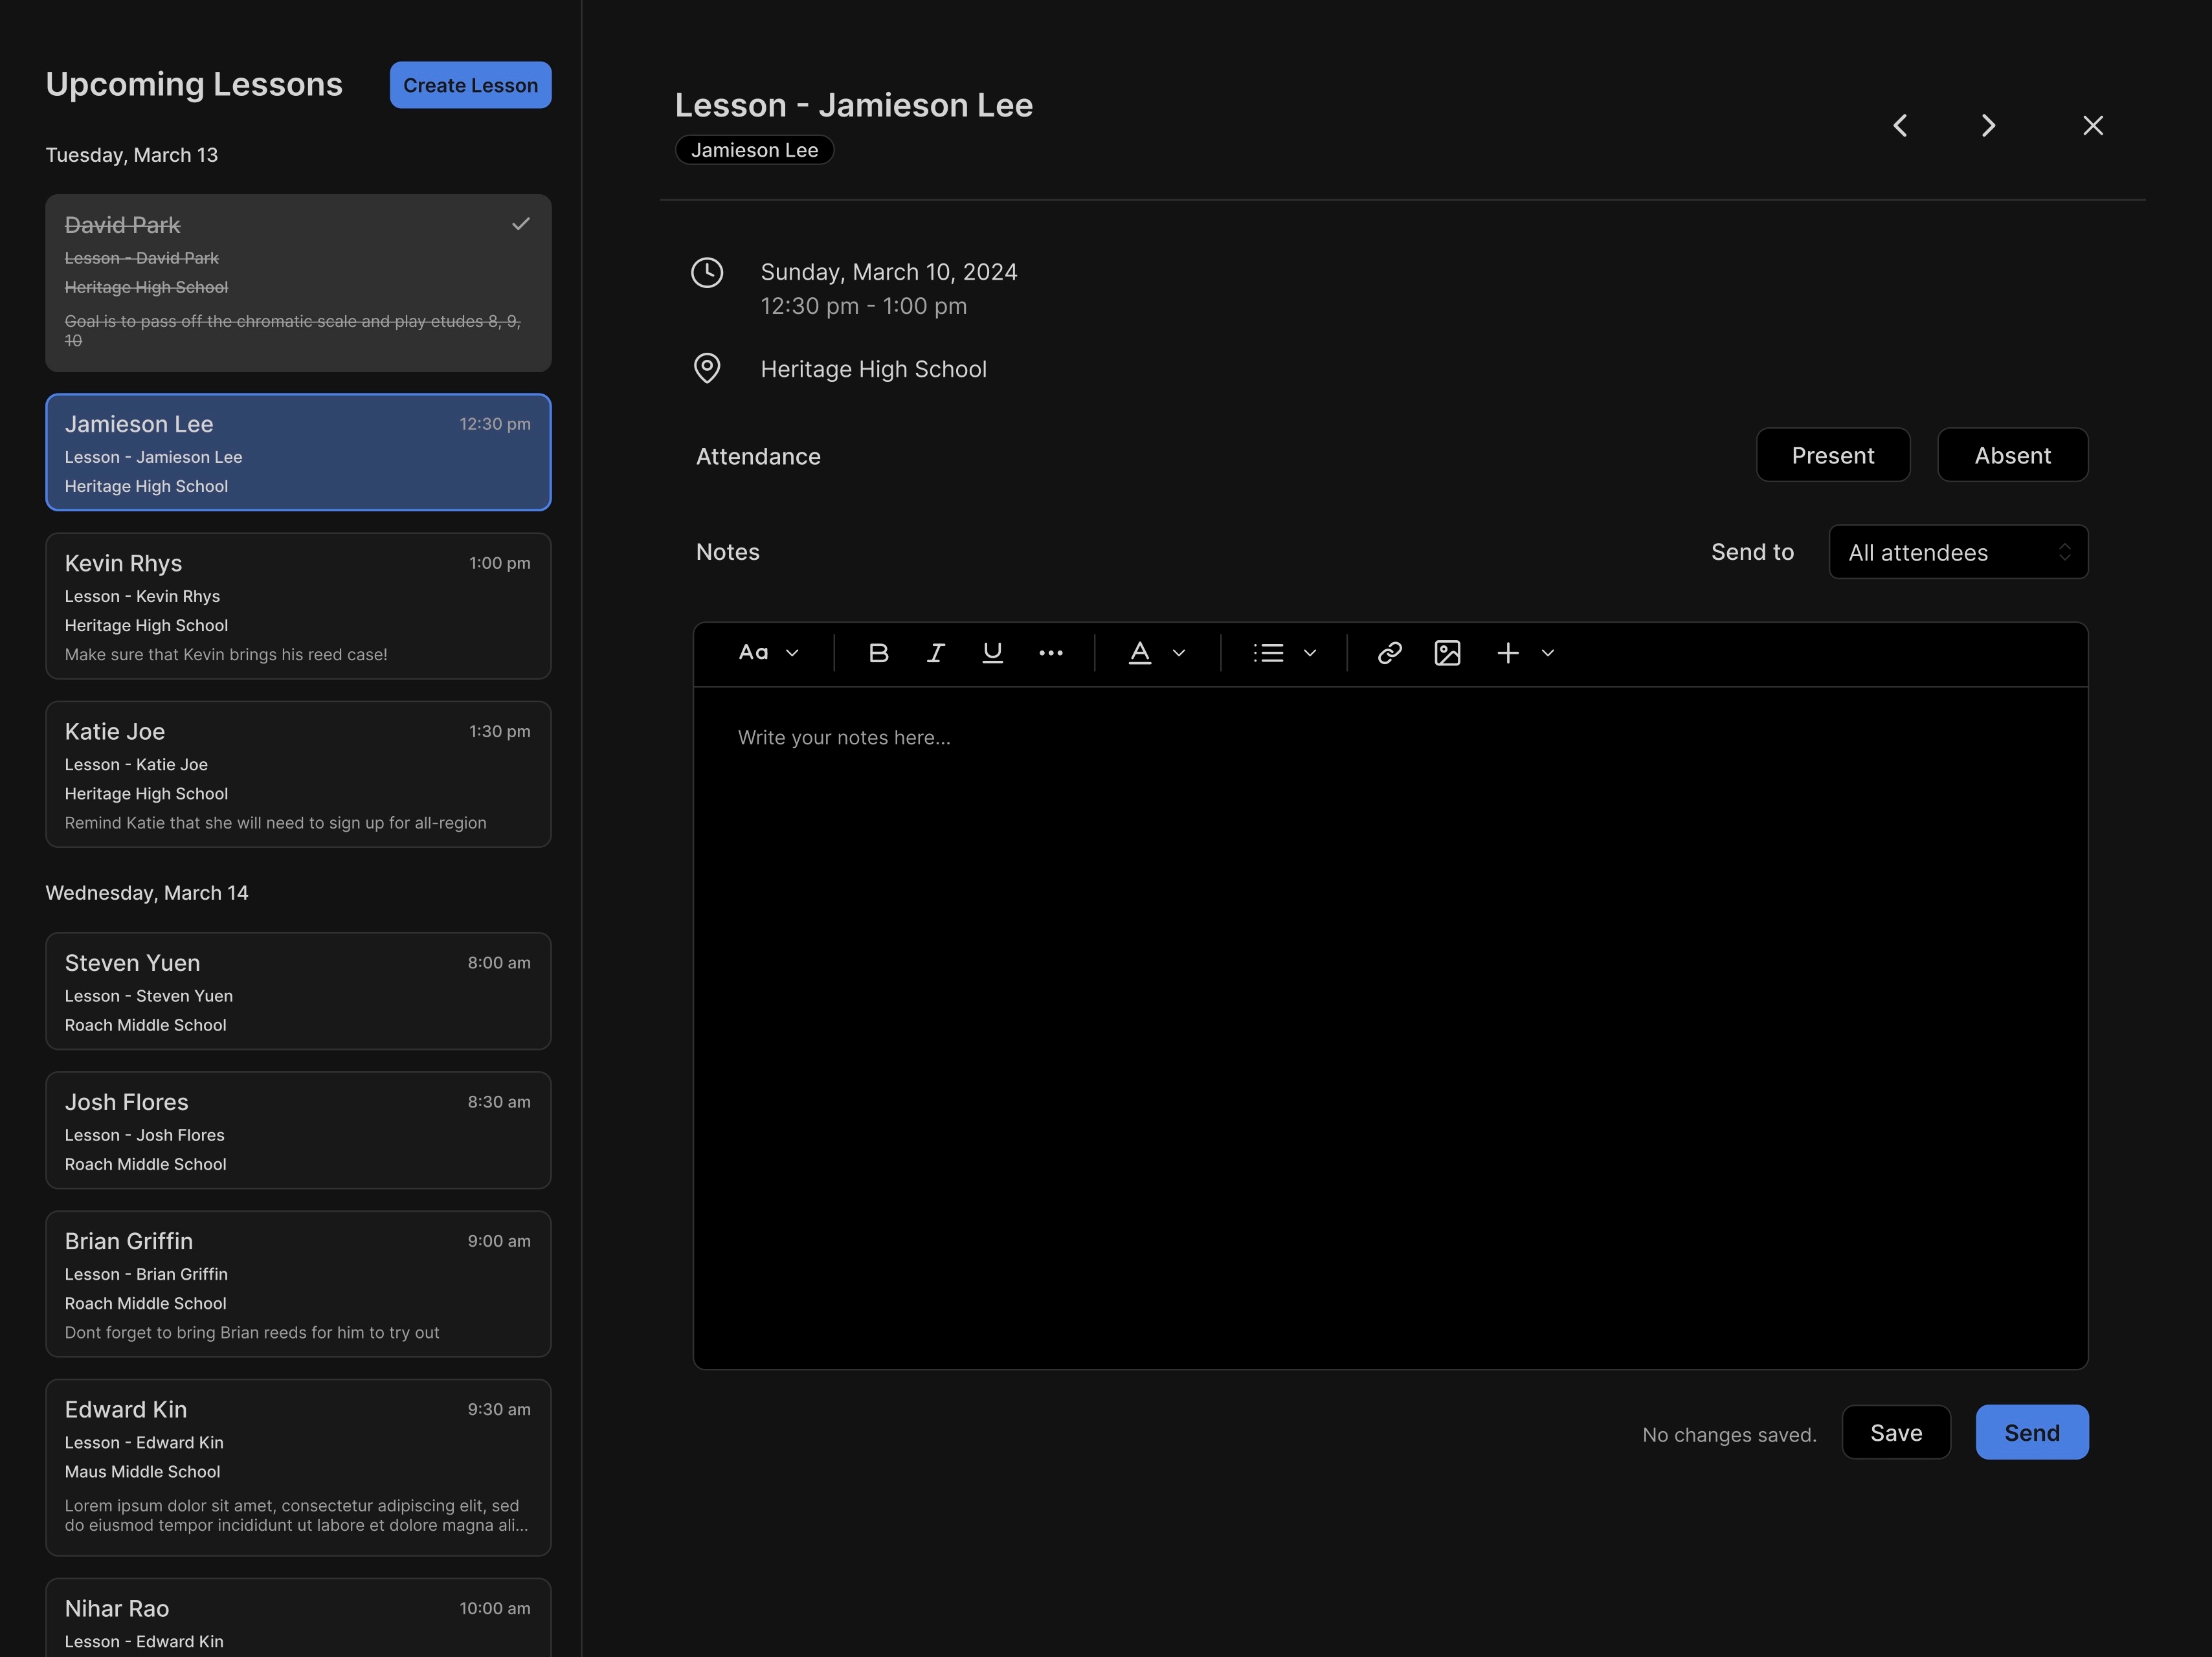Toggle underline formatting in notes toolbar
Image resolution: width=2212 pixels, height=1657 pixels.
point(992,653)
